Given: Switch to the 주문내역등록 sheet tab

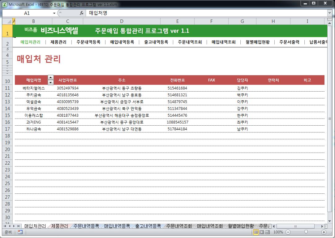Looking at the screenshot, I should 86,226.
